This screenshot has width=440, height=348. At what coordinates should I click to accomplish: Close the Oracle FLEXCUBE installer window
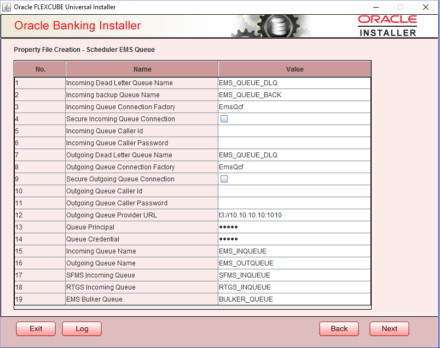point(425,7)
